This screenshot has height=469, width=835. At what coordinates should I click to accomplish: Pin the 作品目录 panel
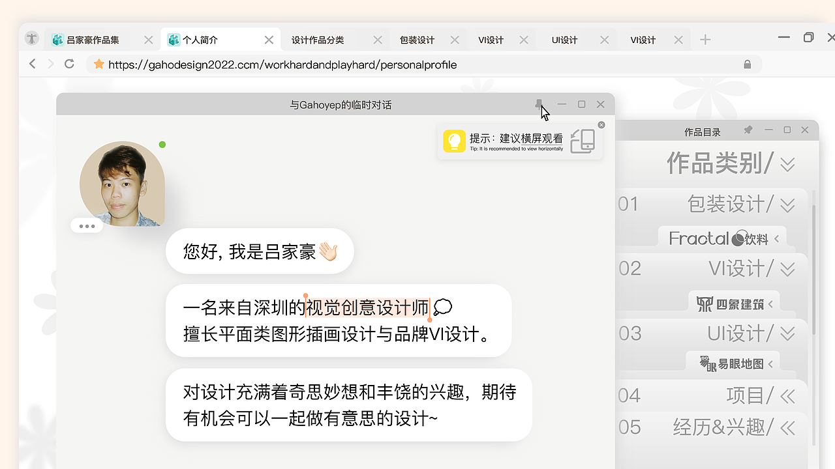(748, 130)
